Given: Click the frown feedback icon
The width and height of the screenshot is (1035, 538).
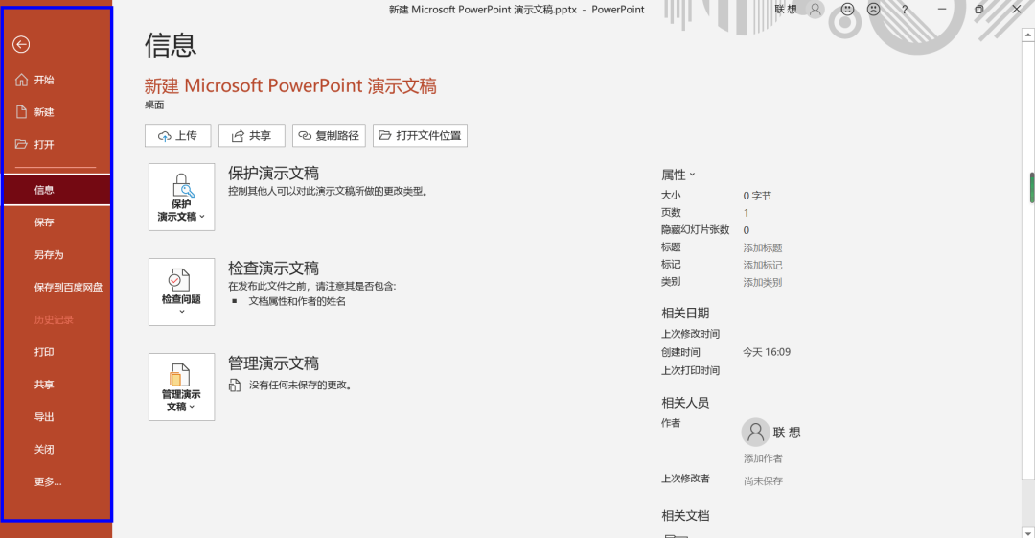Looking at the screenshot, I should point(873,10).
